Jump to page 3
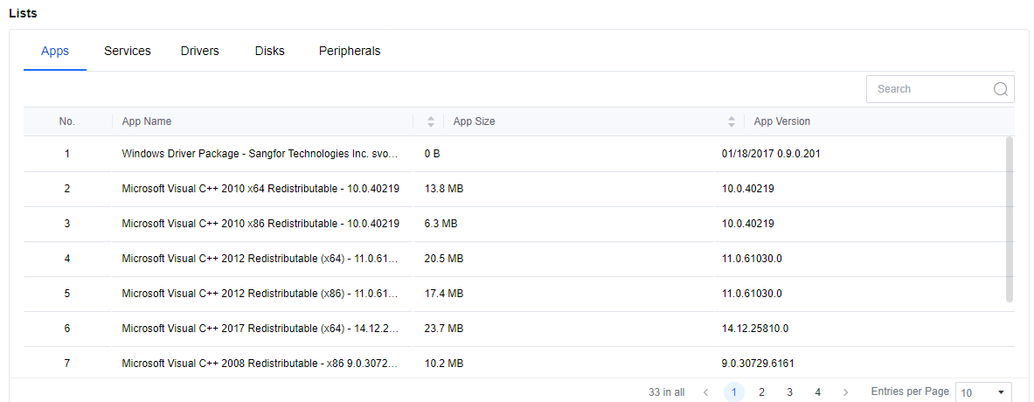 (790, 392)
